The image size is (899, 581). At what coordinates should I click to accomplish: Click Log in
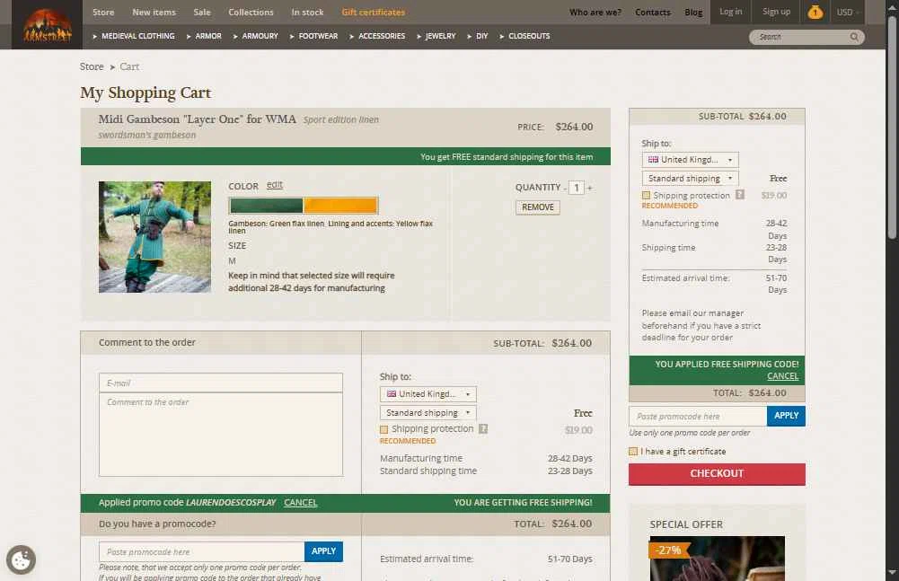pos(730,12)
